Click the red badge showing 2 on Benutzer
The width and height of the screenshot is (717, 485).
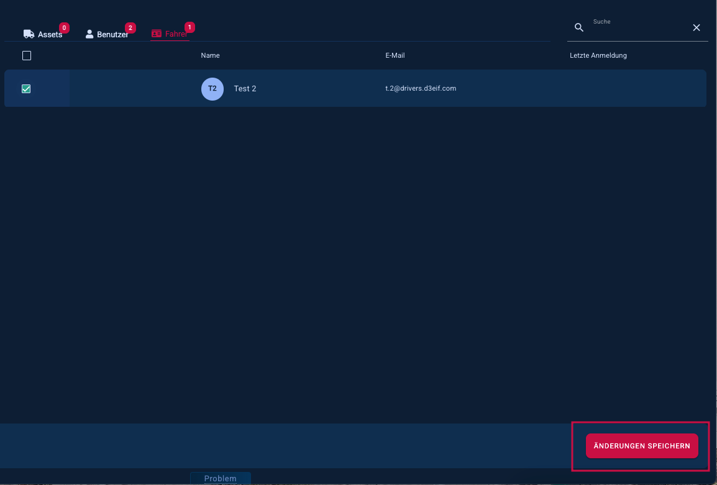click(x=130, y=28)
